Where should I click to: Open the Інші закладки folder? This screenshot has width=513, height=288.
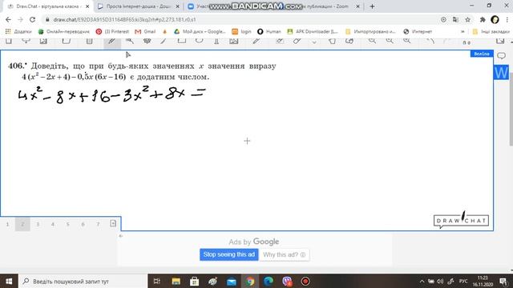[491, 31]
